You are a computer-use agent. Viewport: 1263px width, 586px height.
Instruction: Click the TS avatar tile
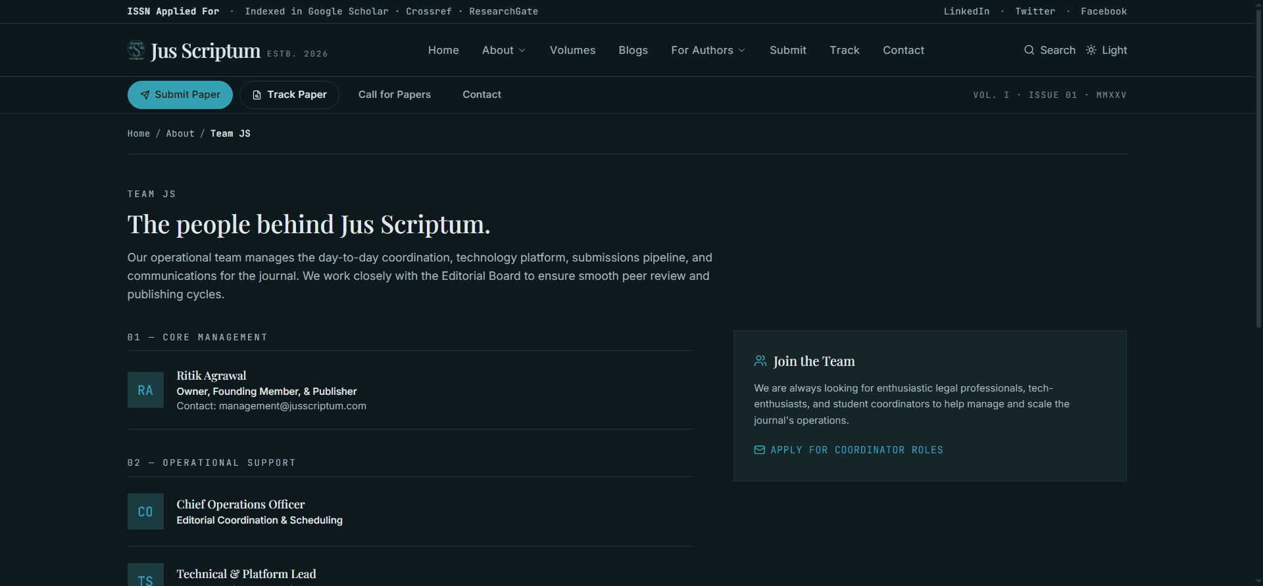coord(145,575)
